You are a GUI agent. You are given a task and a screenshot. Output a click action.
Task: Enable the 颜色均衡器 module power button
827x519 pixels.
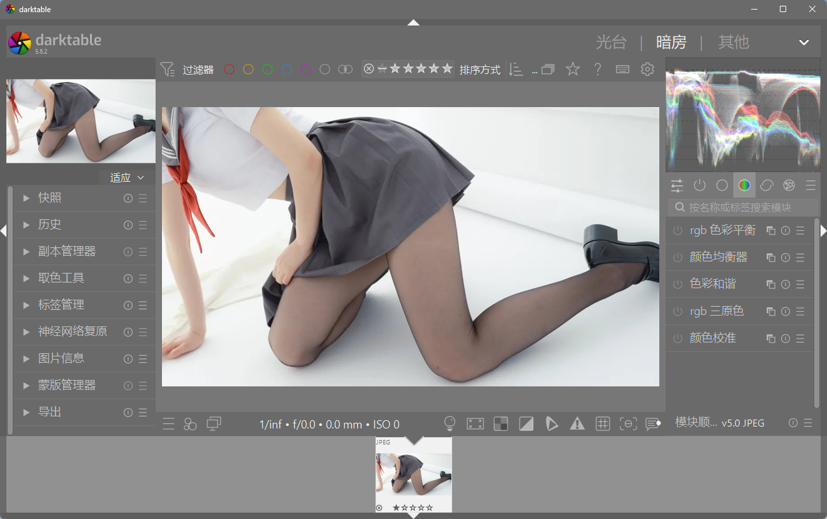click(x=678, y=258)
